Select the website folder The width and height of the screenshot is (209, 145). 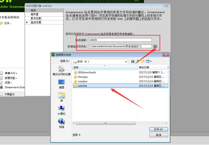(x=121, y=86)
